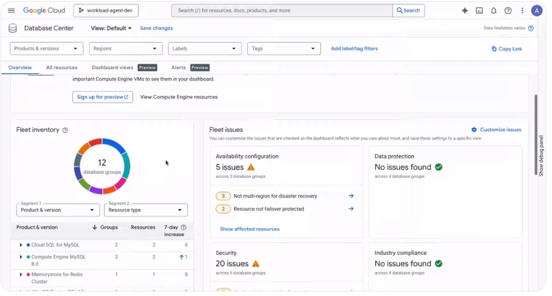Open Segment 1 Product & version dropdown
552x296 pixels.
58,210
